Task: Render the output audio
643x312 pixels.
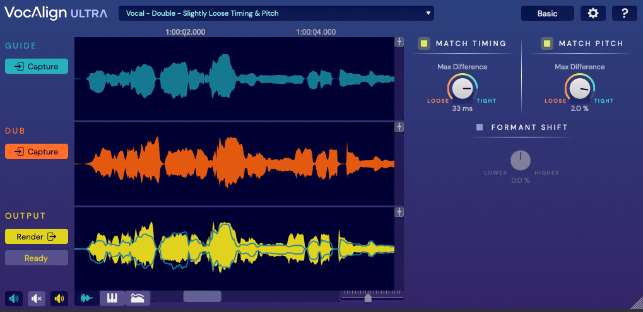Action: click(x=37, y=236)
